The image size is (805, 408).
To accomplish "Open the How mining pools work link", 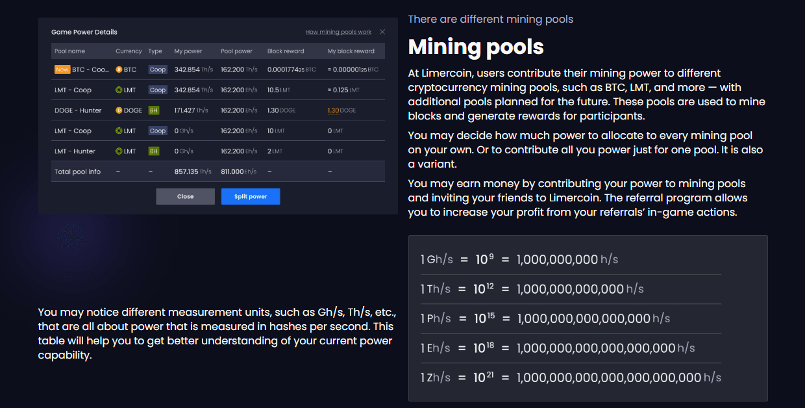I will pos(338,32).
